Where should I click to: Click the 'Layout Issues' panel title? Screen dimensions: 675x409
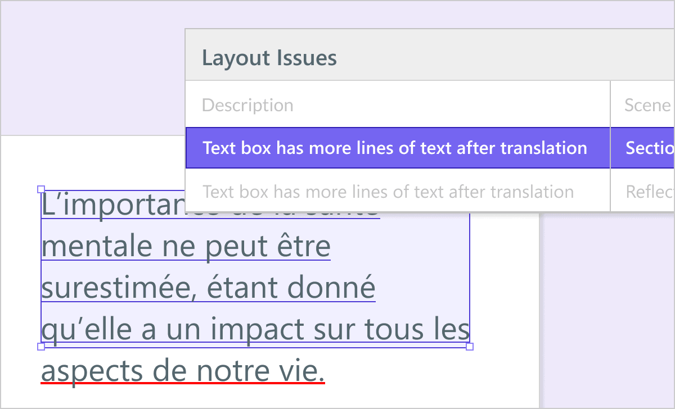(x=269, y=58)
